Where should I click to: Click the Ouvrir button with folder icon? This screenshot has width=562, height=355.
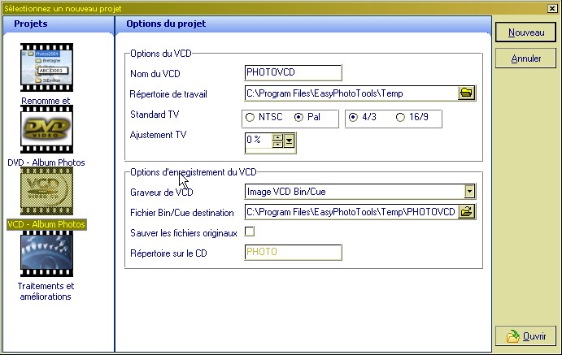click(x=525, y=336)
